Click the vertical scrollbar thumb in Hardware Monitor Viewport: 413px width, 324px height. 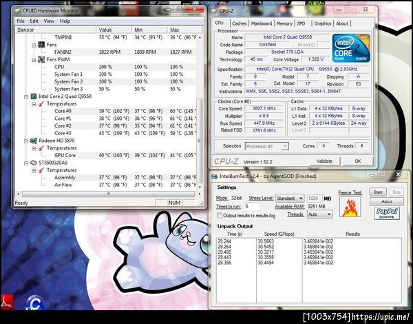point(200,141)
